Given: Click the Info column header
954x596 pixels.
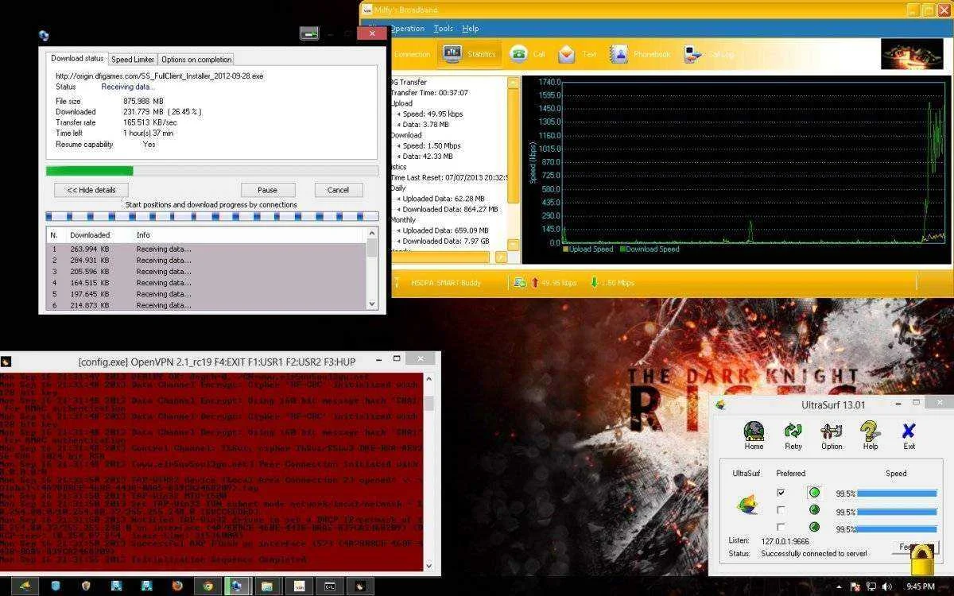Looking at the screenshot, I should pos(143,235).
